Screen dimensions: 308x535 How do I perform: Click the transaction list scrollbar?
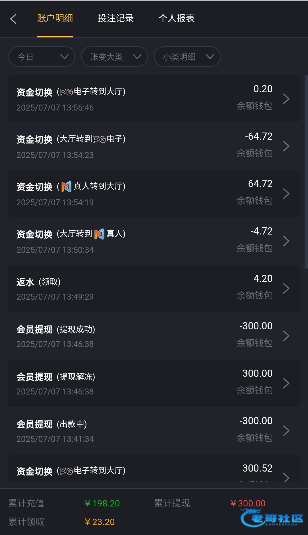coord(306,171)
